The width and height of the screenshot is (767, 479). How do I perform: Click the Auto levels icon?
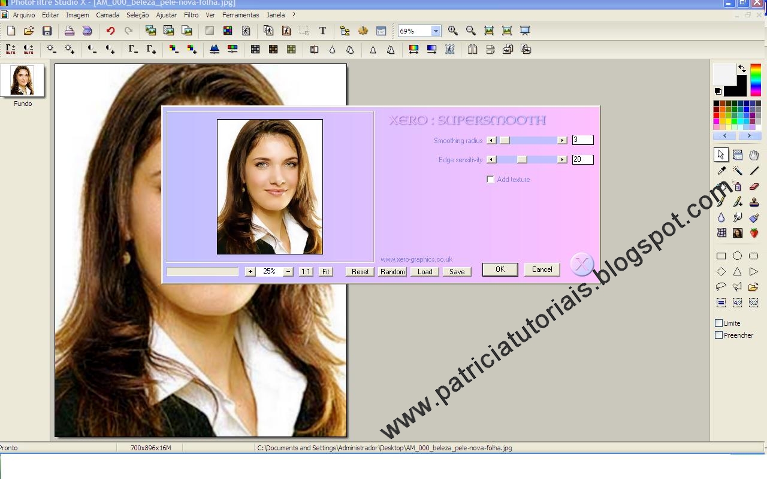[11, 49]
